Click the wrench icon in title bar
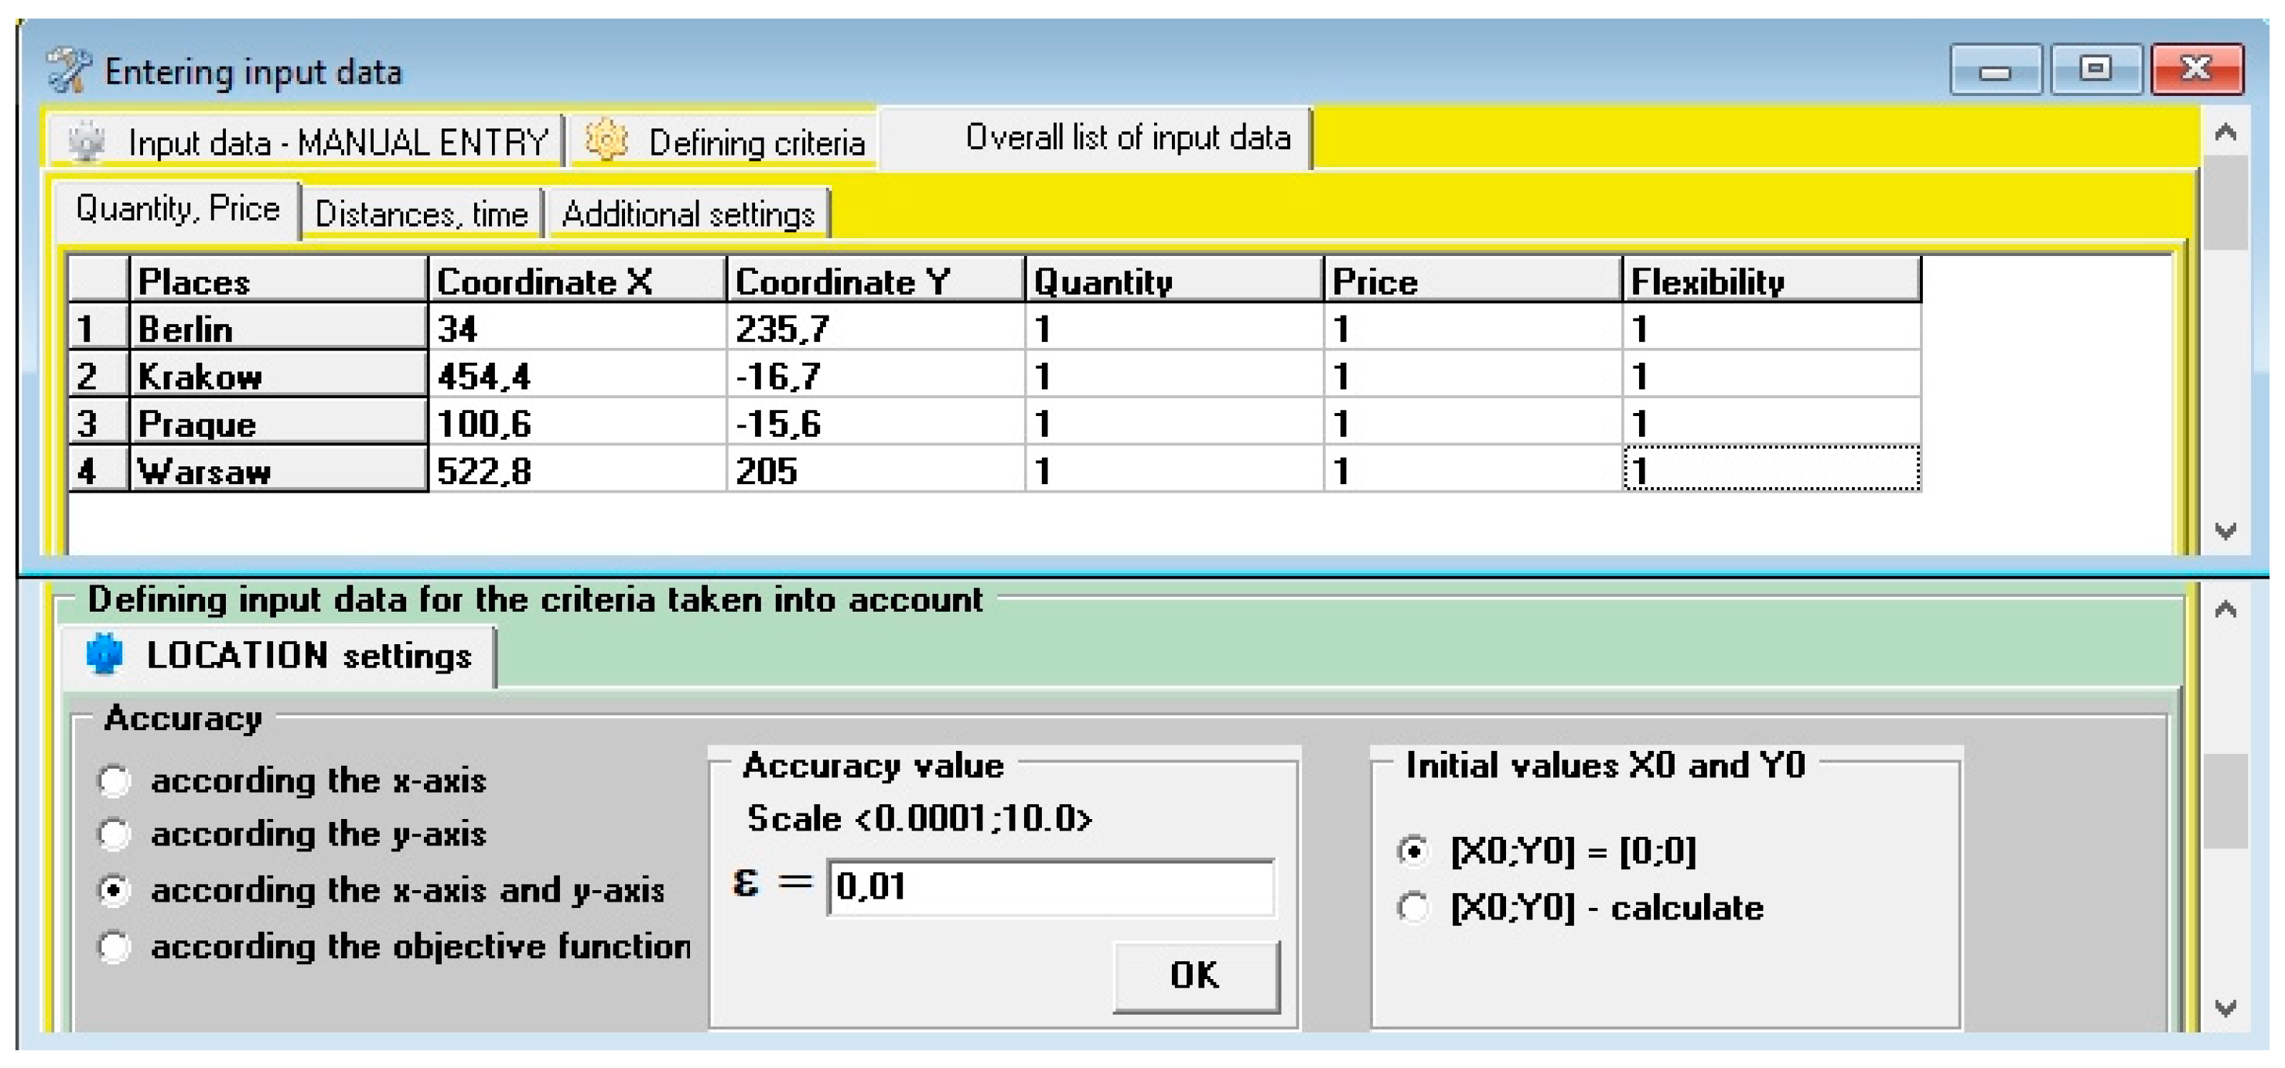This screenshot has width=2285, height=1068. [69, 71]
